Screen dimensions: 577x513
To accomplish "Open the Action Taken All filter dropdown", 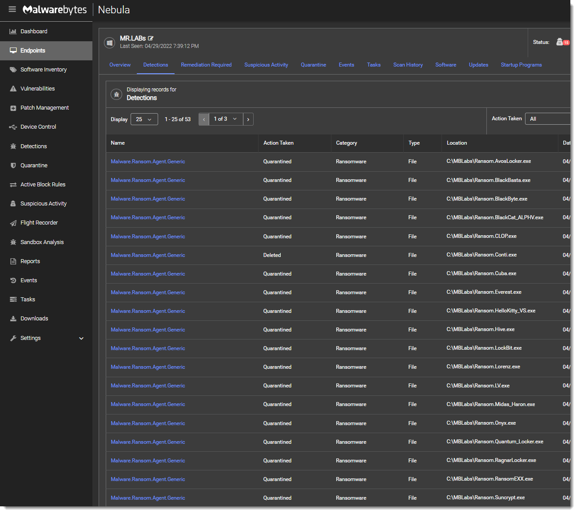I will [x=548, y=119].
